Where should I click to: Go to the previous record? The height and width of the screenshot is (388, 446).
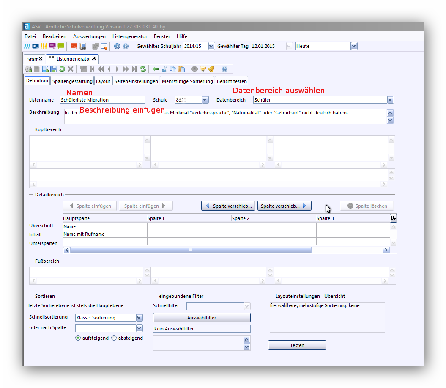point(109,69)
